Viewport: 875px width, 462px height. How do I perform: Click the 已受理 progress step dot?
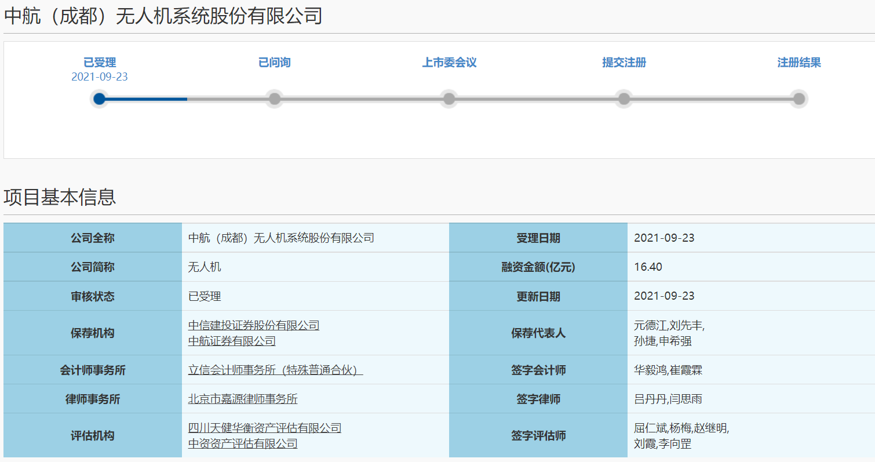click(x=100, y=99)
